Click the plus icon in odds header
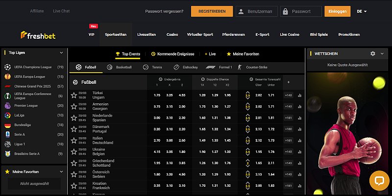 (x=288, y=82)
